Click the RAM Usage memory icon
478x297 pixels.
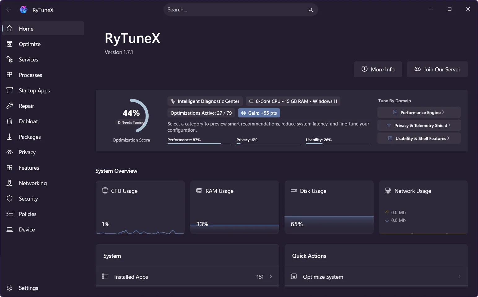[x=199, y=190]
